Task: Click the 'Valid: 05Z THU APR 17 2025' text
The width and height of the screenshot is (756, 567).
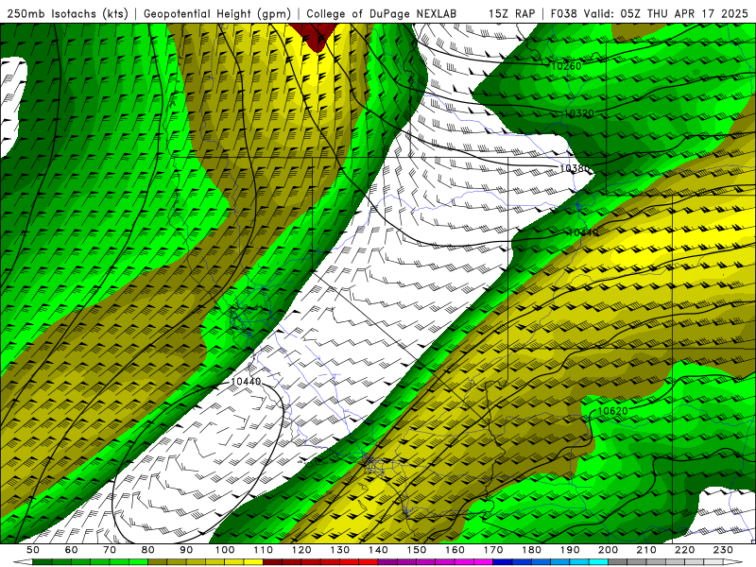Action: pos(666,13)
